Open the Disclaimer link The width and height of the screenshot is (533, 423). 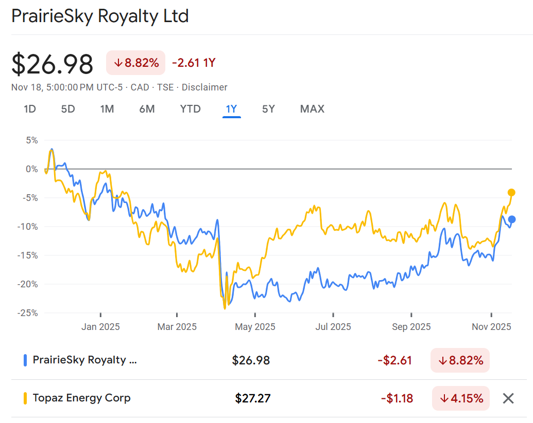click(x=204, y=87)
